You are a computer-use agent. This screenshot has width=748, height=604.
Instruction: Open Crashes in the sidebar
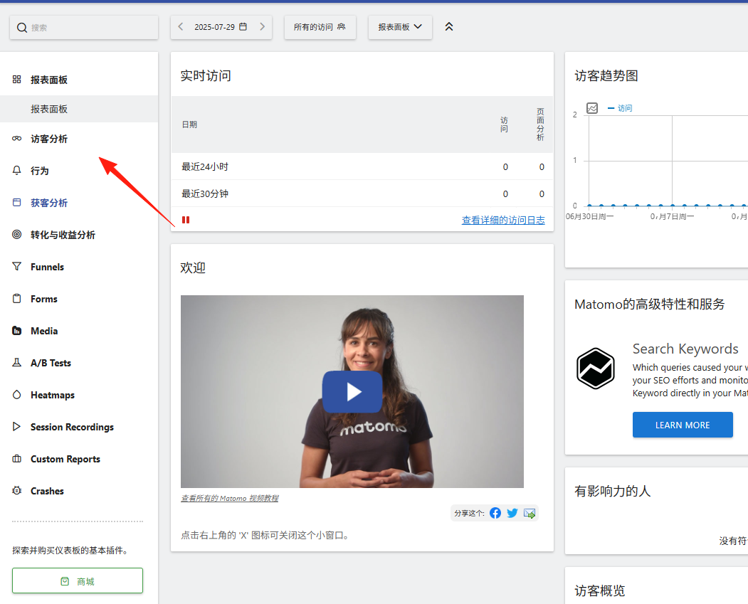coord(47,491)
